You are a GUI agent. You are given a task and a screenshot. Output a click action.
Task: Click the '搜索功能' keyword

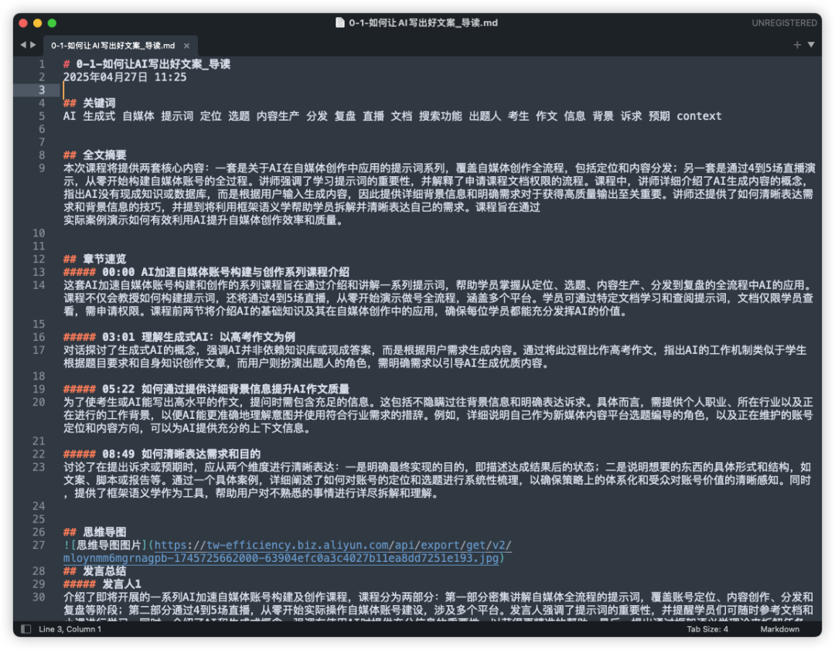pos(441,116)
